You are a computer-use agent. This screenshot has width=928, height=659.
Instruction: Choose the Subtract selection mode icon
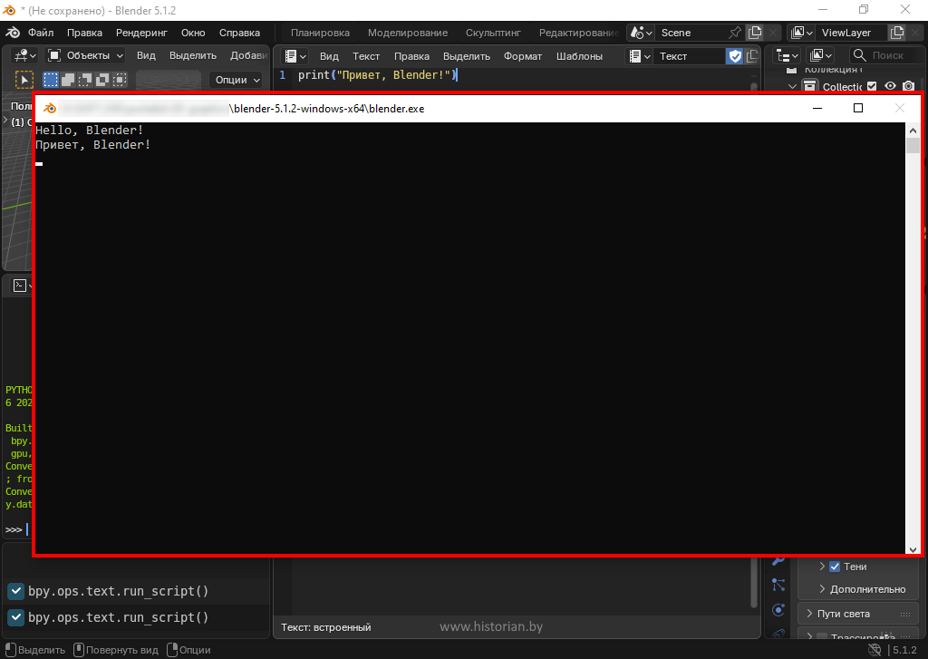click(85, 80)
